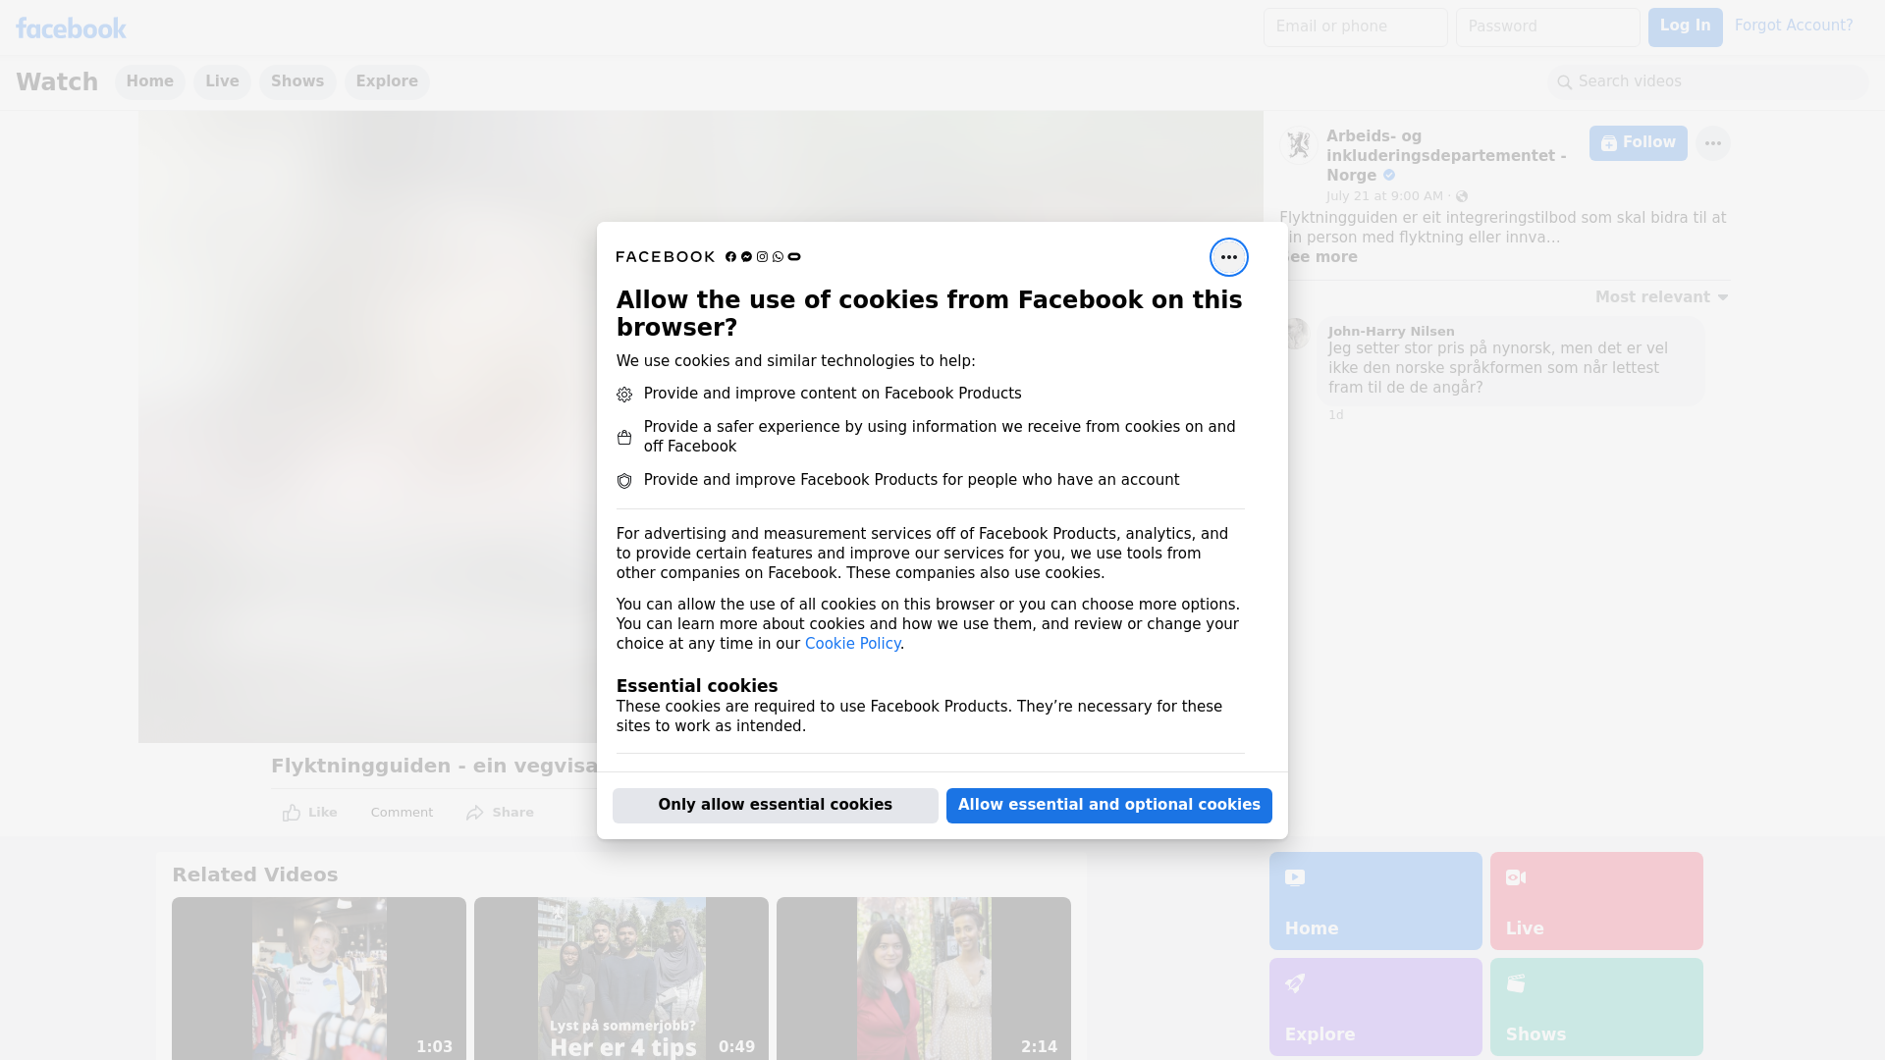Click commenter name John-Harry Nilsen

[1391, 332]
